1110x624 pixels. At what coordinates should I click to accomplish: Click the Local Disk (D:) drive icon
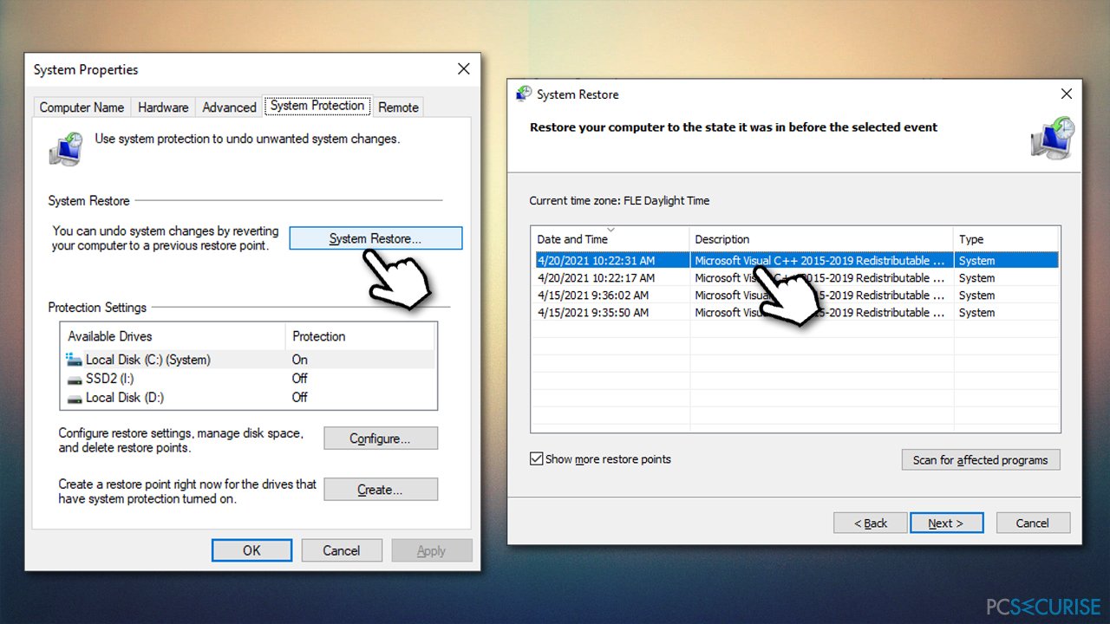click(x=74, y=398)
